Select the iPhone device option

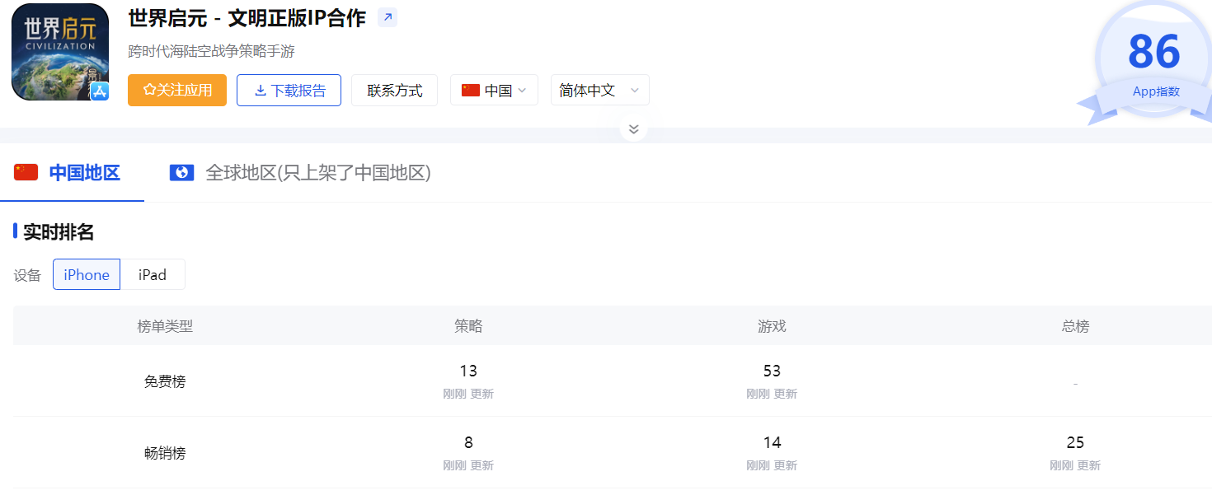[x=87, y=275]
